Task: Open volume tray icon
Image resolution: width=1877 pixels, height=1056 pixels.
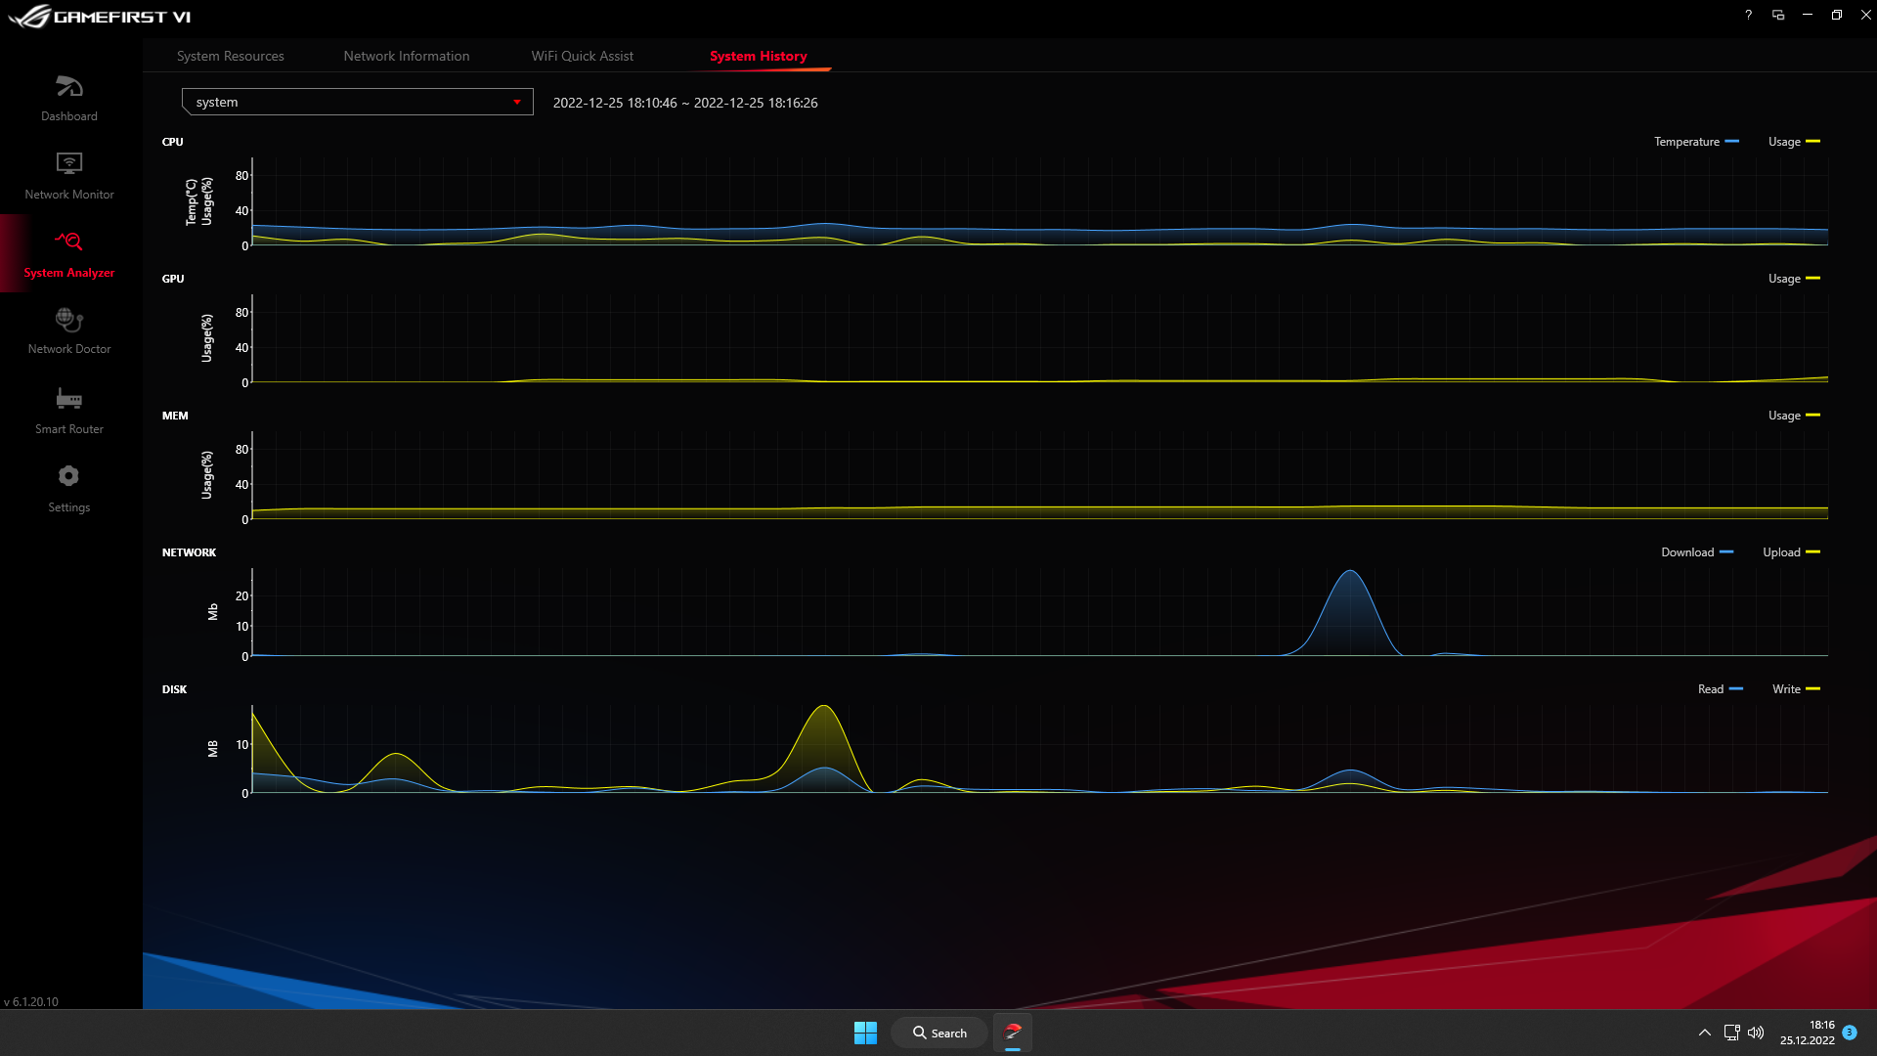Action: pos(1756,1033)
